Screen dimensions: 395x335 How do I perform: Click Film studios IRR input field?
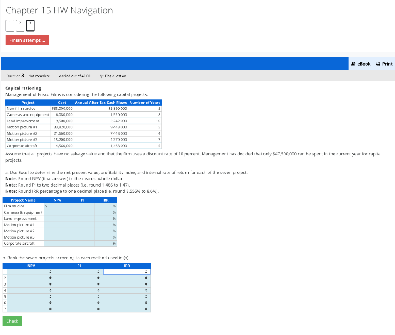click(106, 206)
